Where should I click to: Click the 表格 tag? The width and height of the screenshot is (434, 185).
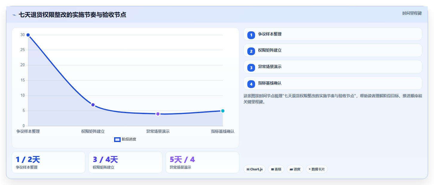(276, 169)
